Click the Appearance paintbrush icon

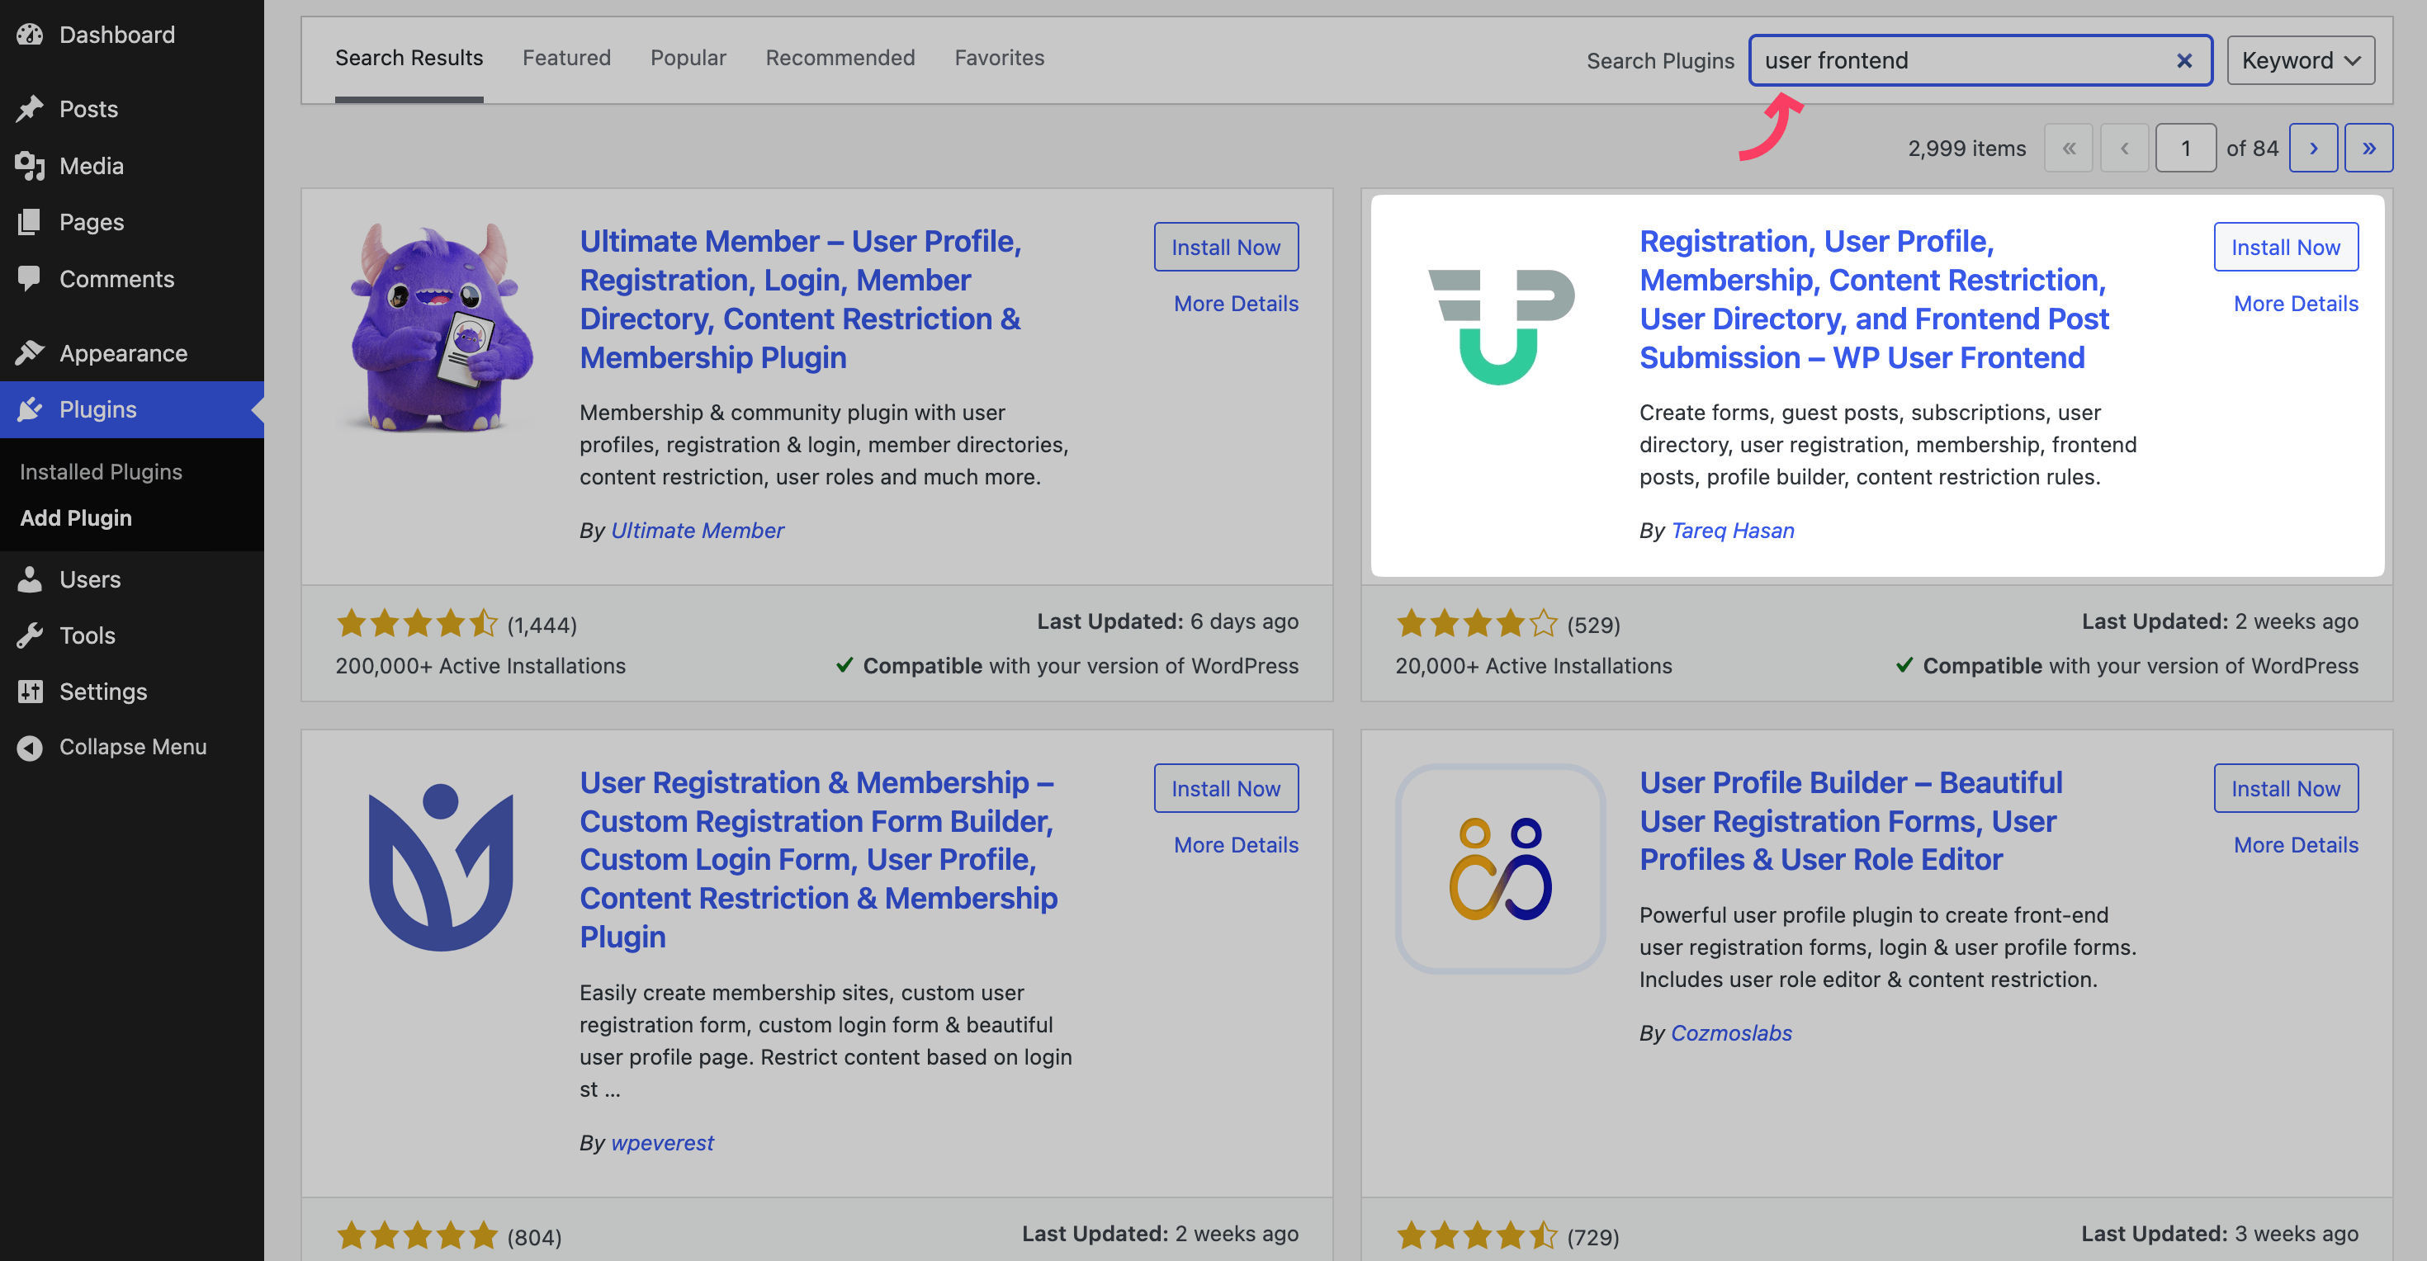[x=31, y=353]
